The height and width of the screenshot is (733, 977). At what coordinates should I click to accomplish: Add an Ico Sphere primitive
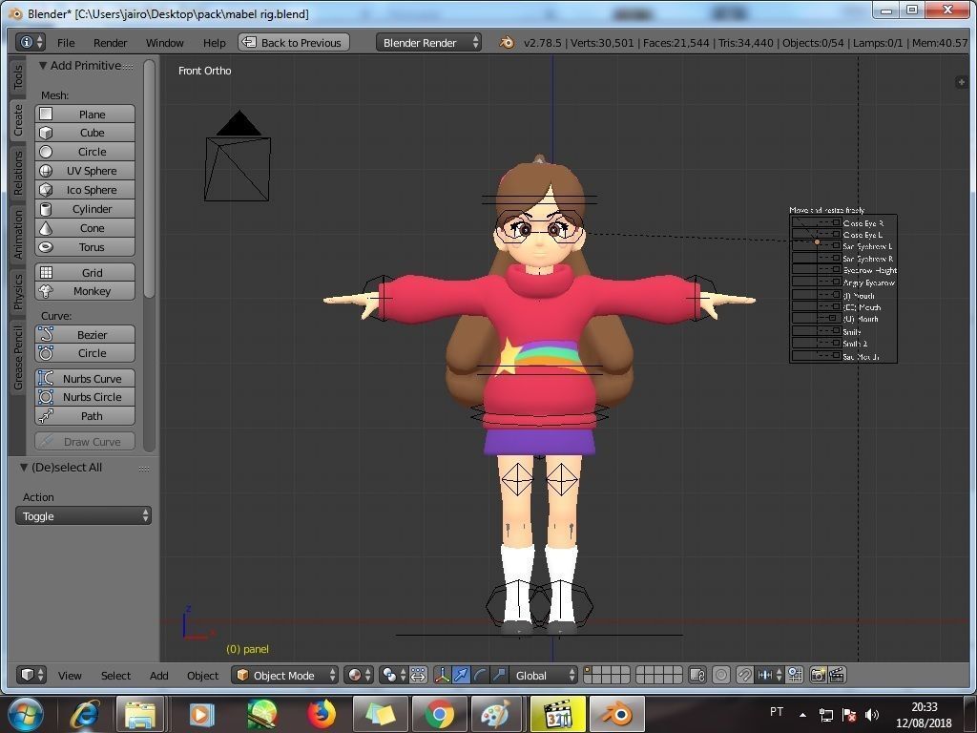click(85, 190)
